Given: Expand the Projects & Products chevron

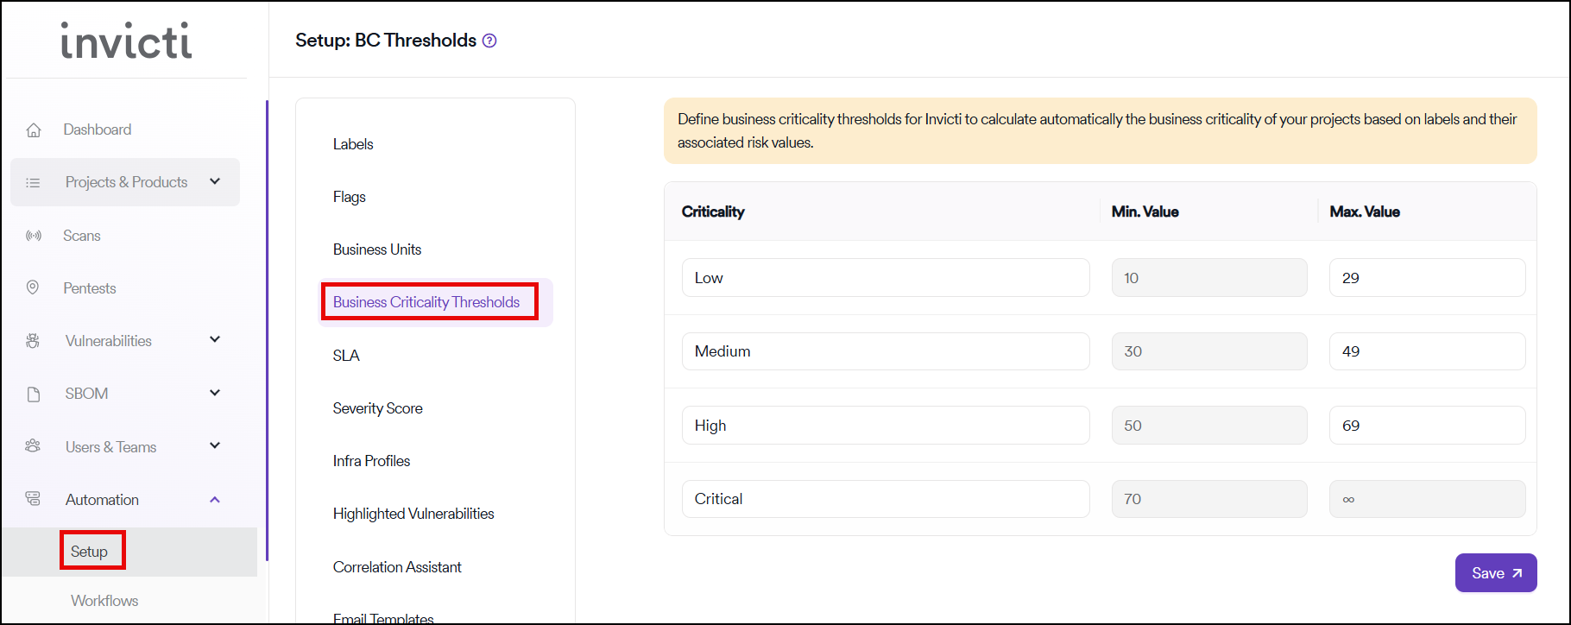Looking at the screenshot, I should coord(215,181).
